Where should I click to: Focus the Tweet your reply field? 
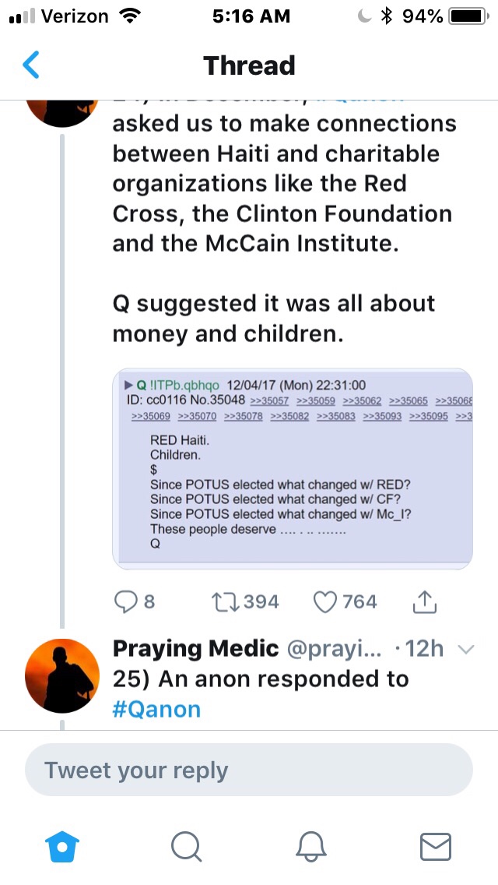(249, 770)
